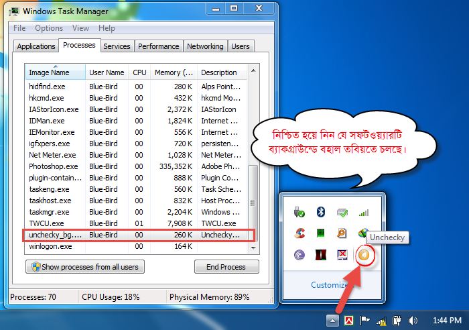Click the purple BitTorrent tray icon
Screen dimensions: 469x330
(299, 255)
